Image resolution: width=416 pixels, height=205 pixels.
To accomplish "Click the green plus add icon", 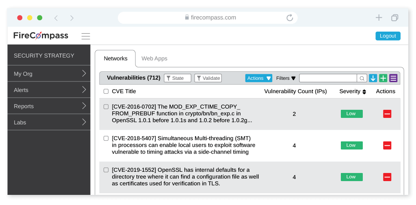I will pos(383,78).
